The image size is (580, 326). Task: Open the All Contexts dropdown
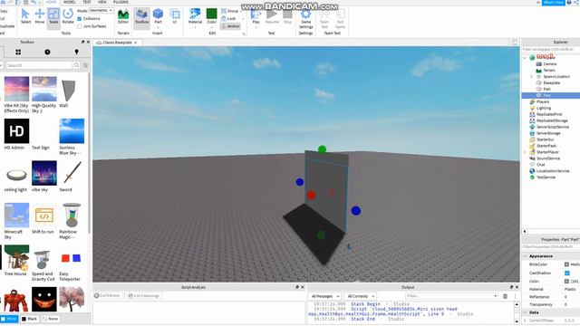point(361,296)
